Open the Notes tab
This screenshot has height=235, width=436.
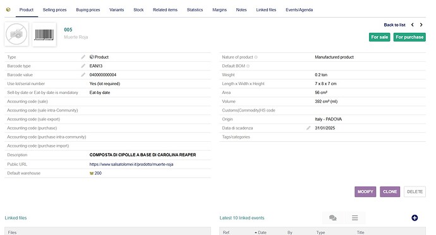(241, 9)
